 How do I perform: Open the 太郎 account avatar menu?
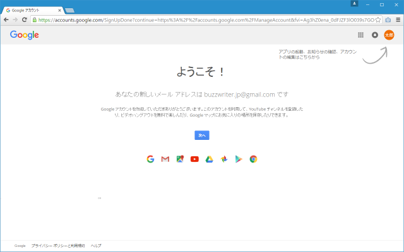(x=389, y=35)
